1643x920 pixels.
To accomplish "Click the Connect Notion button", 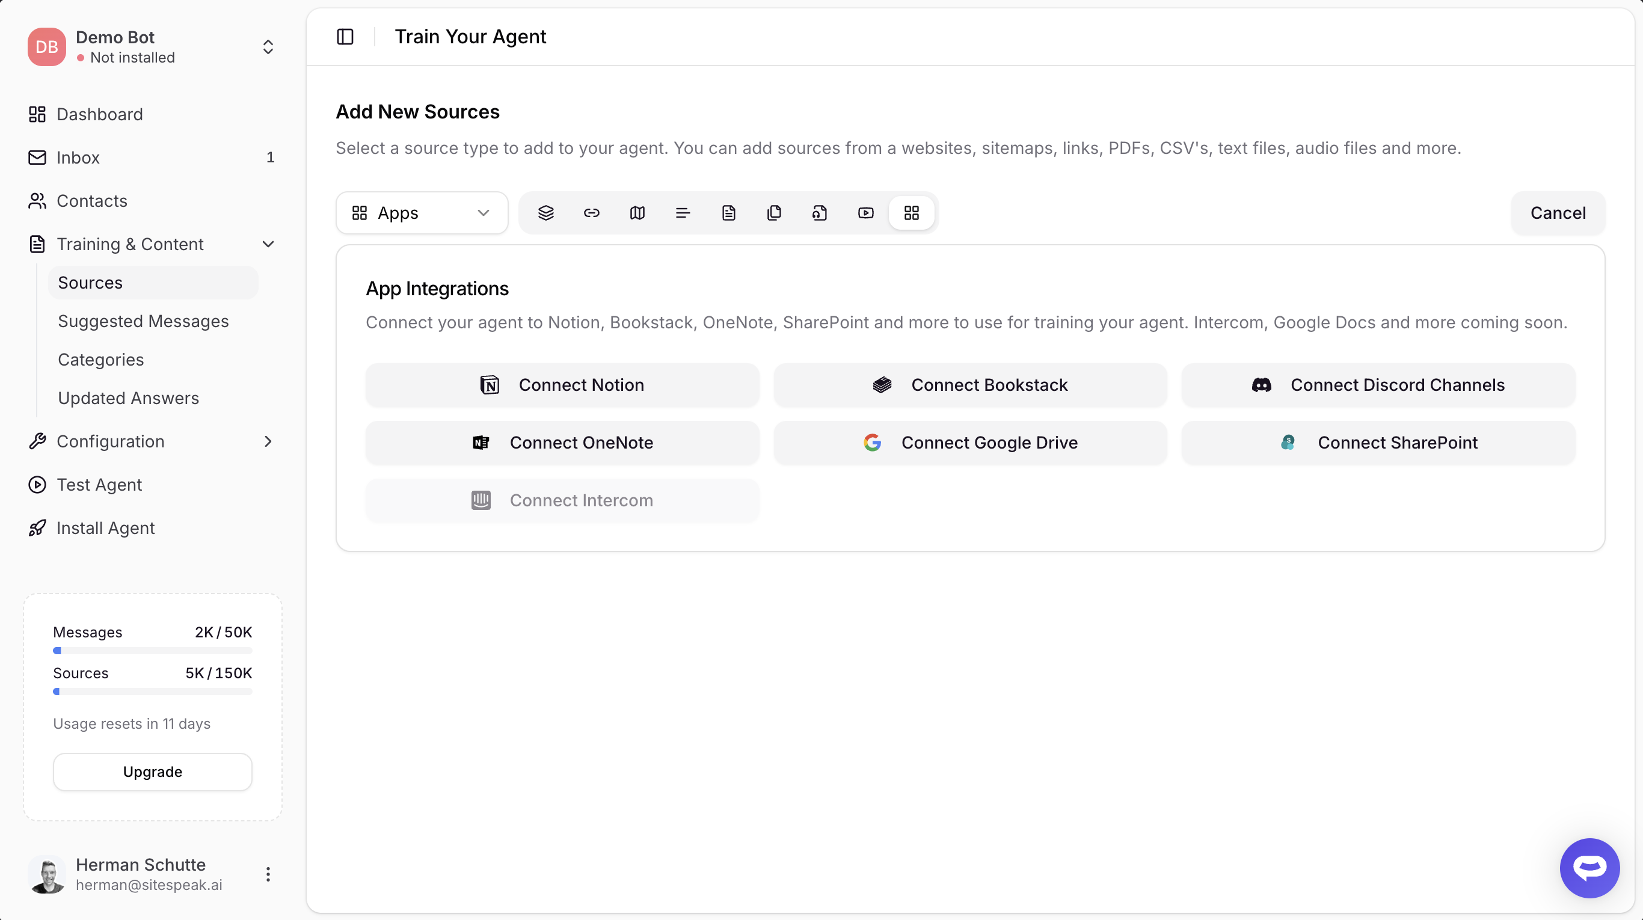I will [x=562, y=385].
